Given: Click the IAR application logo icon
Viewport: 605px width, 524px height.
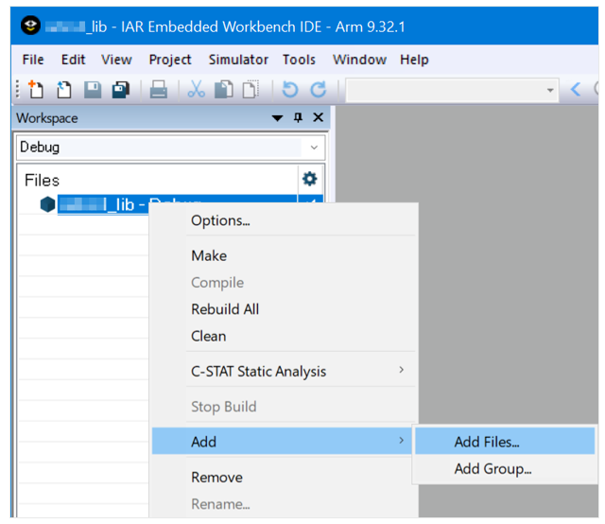Looking at the screenshot, I should (30, 26).
